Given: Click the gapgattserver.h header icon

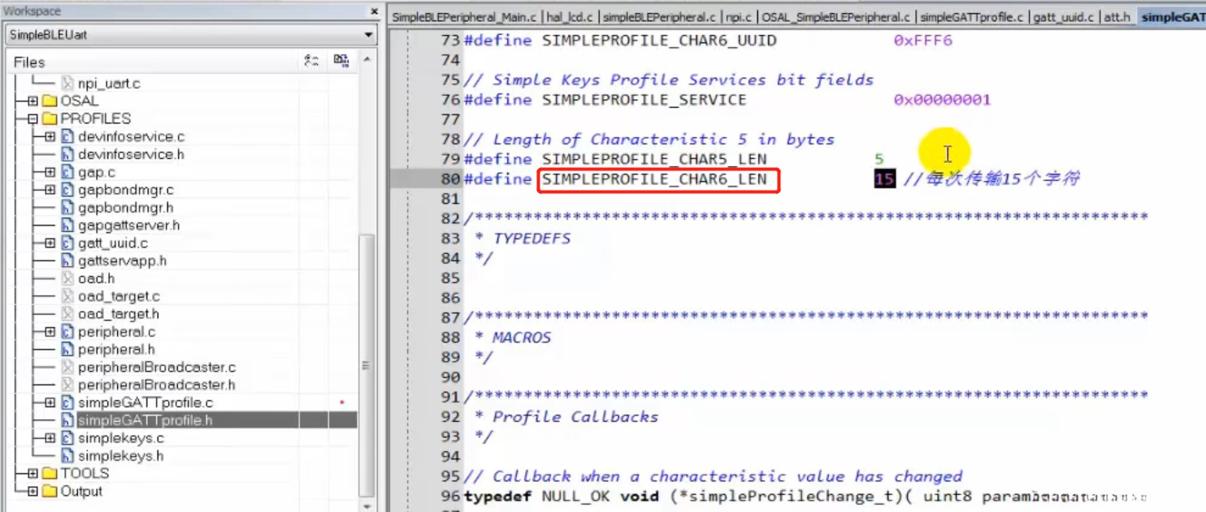Looking at the screenshot, I should coord(67,226).
